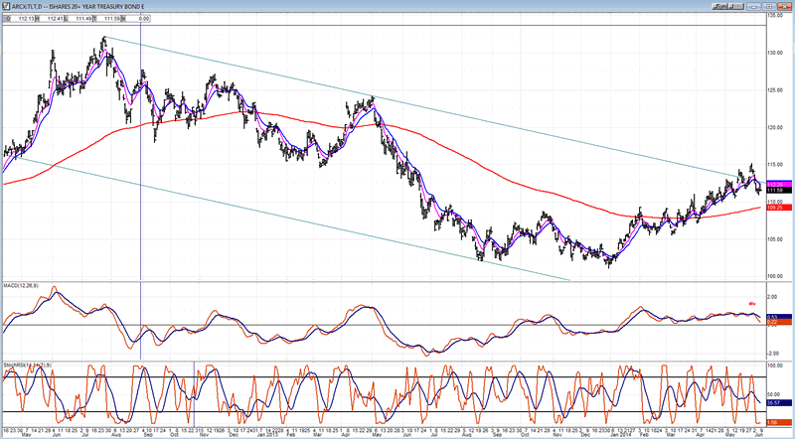Click the chart window icon in title bar

click(6, 5)
